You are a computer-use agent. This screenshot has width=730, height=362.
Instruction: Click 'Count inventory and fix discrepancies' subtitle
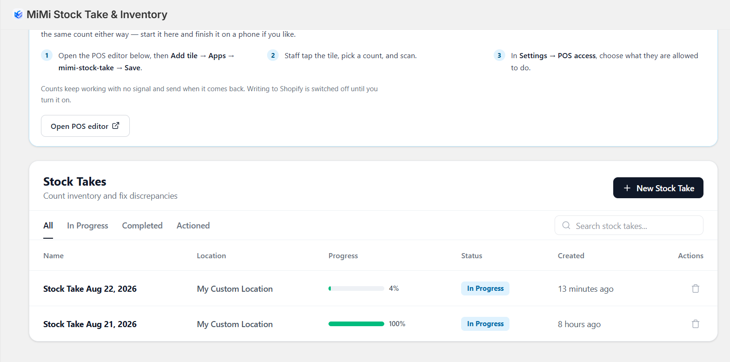(110, 196)
